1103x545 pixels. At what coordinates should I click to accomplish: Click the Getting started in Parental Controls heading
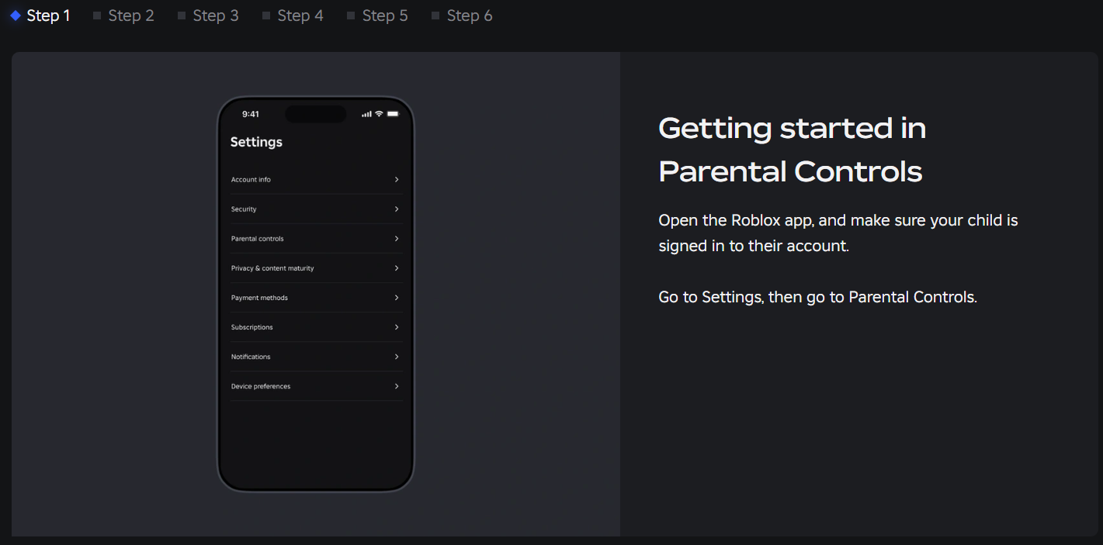792,149
